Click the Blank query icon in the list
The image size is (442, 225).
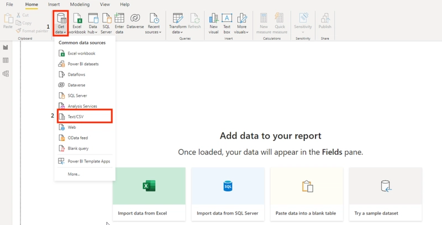coord(61,148)
